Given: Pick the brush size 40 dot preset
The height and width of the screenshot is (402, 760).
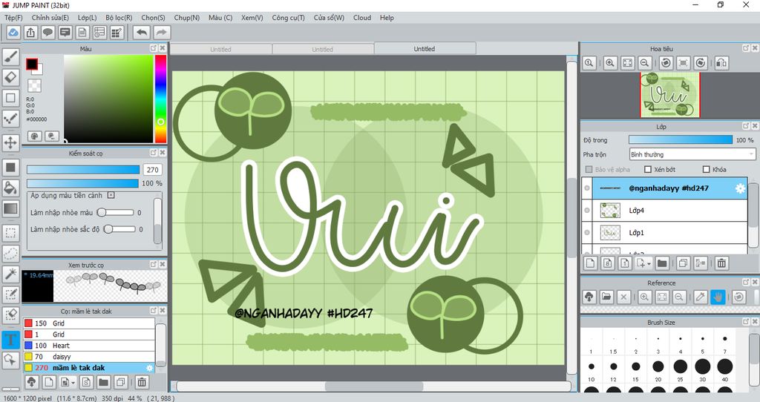Looking at the screenshot, I should click(x=724, y=366).
